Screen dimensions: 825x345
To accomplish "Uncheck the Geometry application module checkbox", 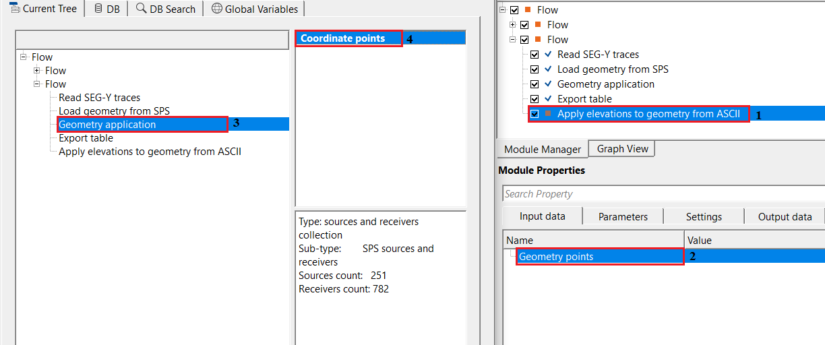I will (534, 84).
